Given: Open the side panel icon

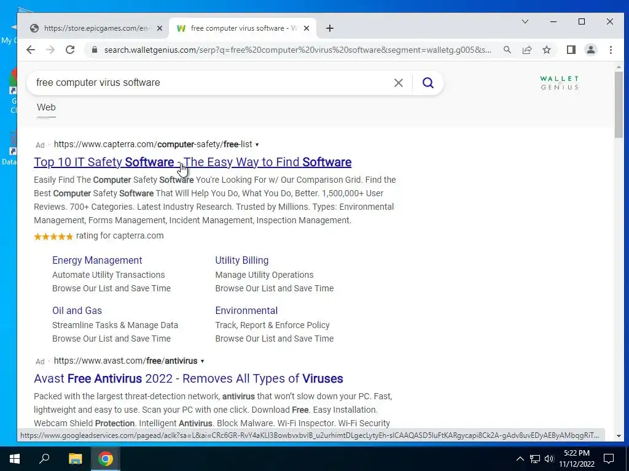Looking at the screenshot, I should pyautogui.click(x=571, y=50).
